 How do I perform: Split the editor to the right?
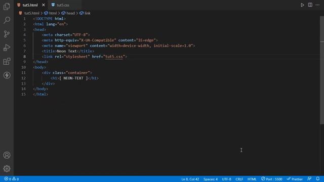[310, 5]
